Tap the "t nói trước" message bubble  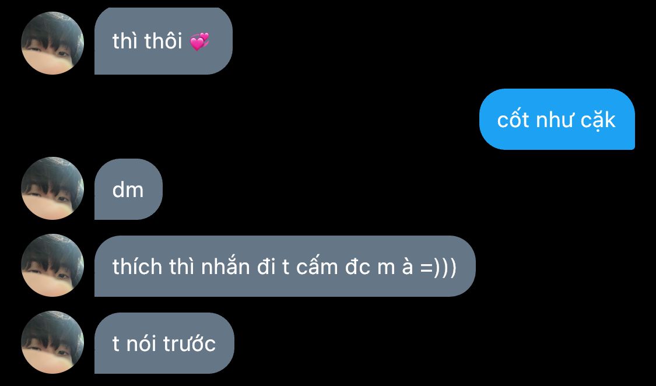[164, 343]
